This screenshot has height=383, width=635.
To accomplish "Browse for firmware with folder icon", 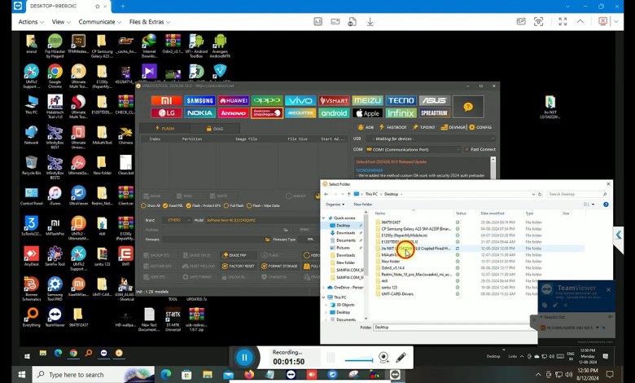I will (267, 240).
